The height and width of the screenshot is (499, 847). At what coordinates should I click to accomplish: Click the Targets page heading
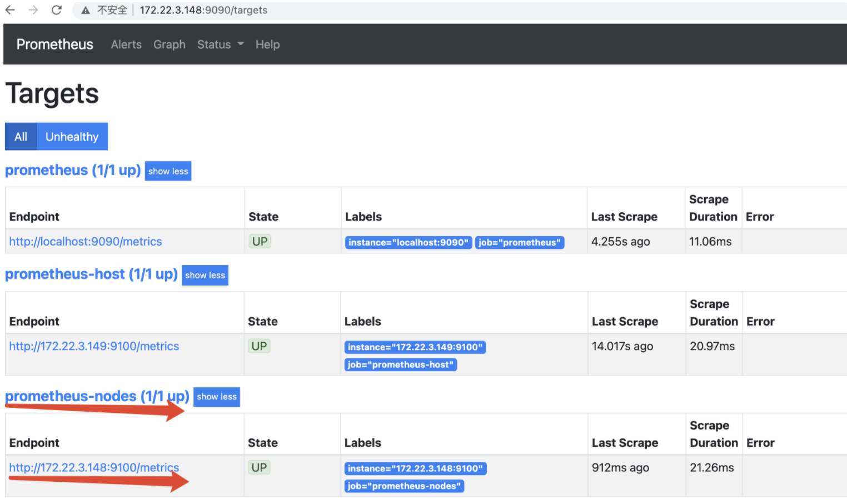(x=52, y=93)
